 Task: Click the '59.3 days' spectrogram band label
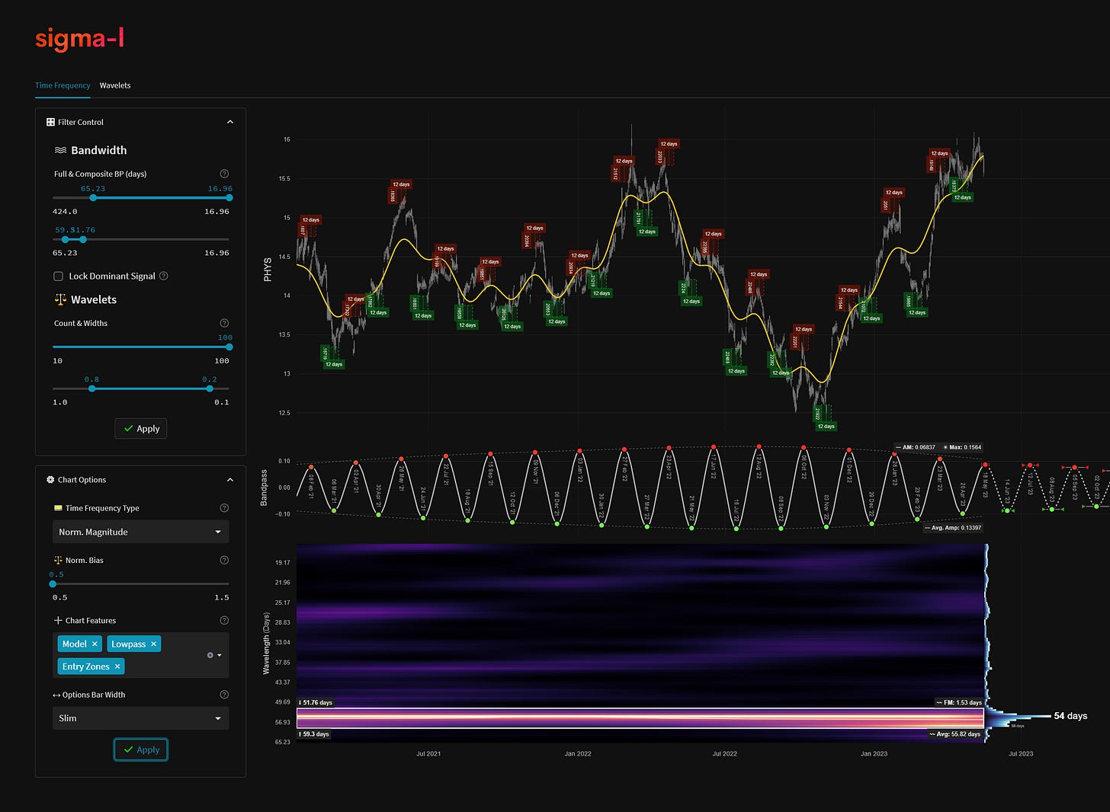pyautogui.click(x=314, y=734)
